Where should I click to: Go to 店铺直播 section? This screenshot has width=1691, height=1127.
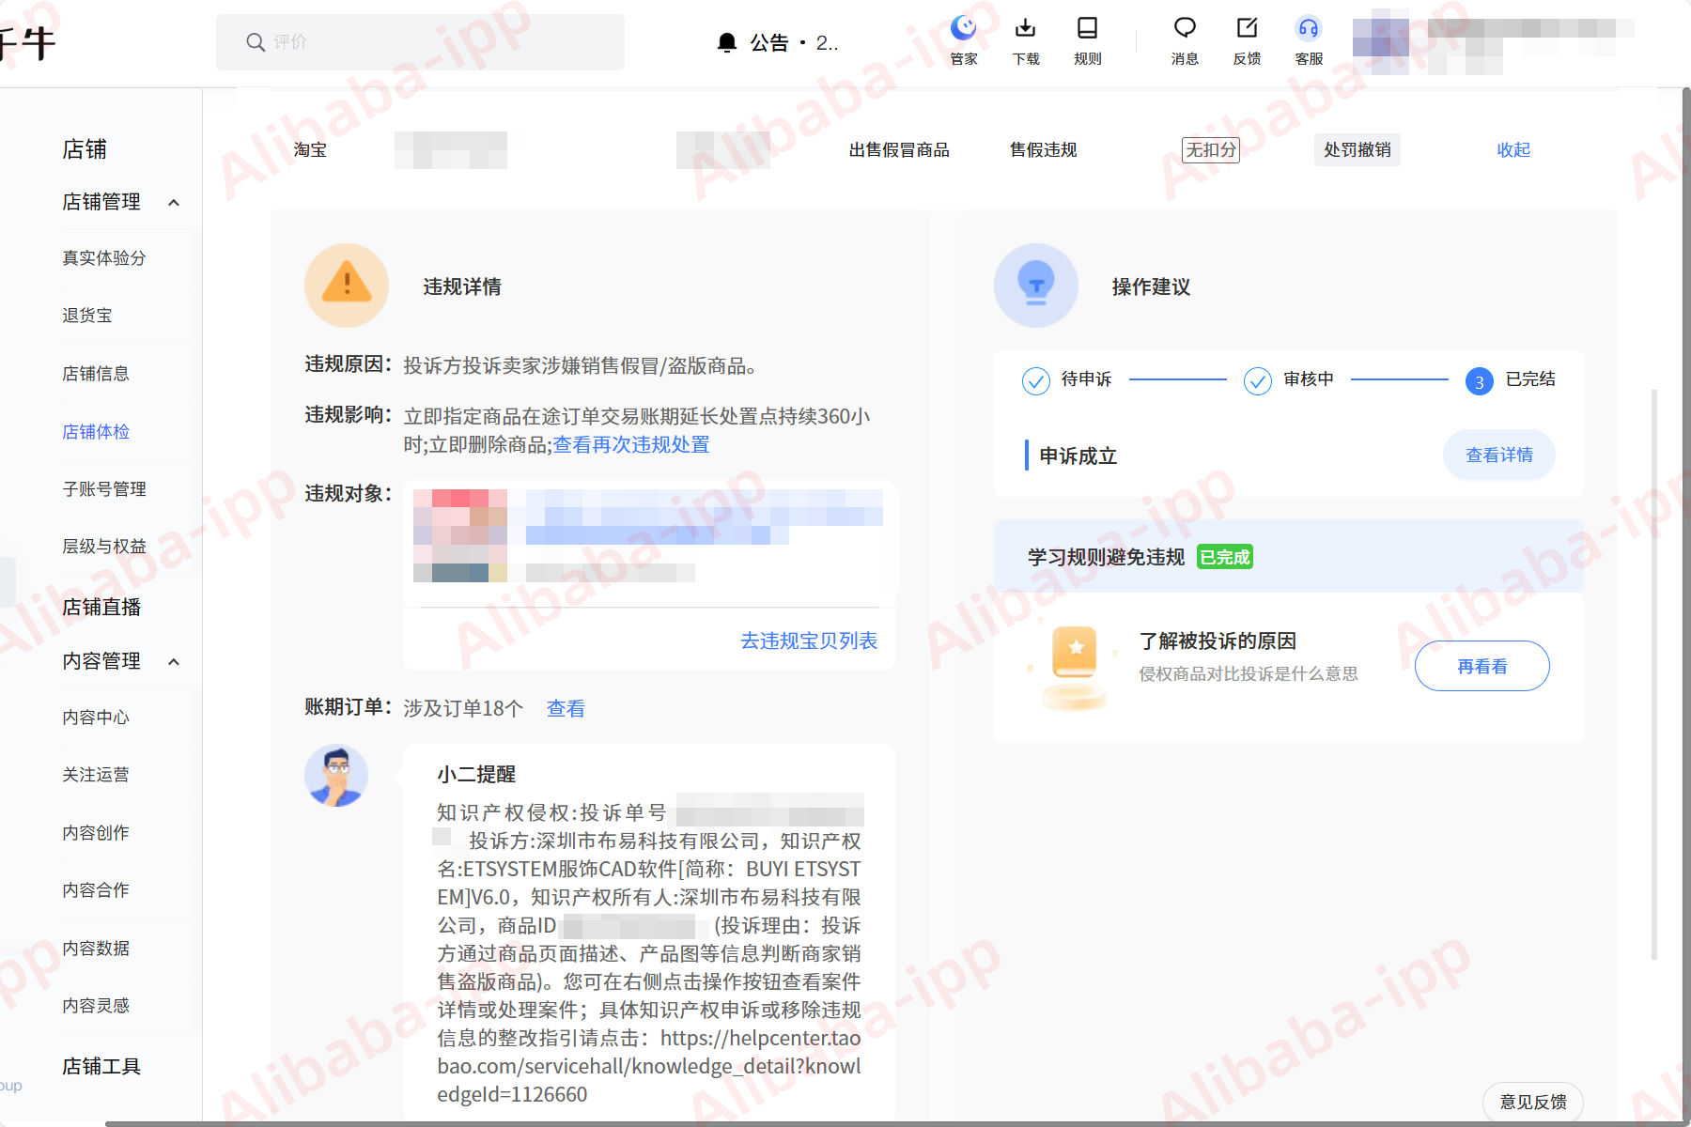[101, 608]
